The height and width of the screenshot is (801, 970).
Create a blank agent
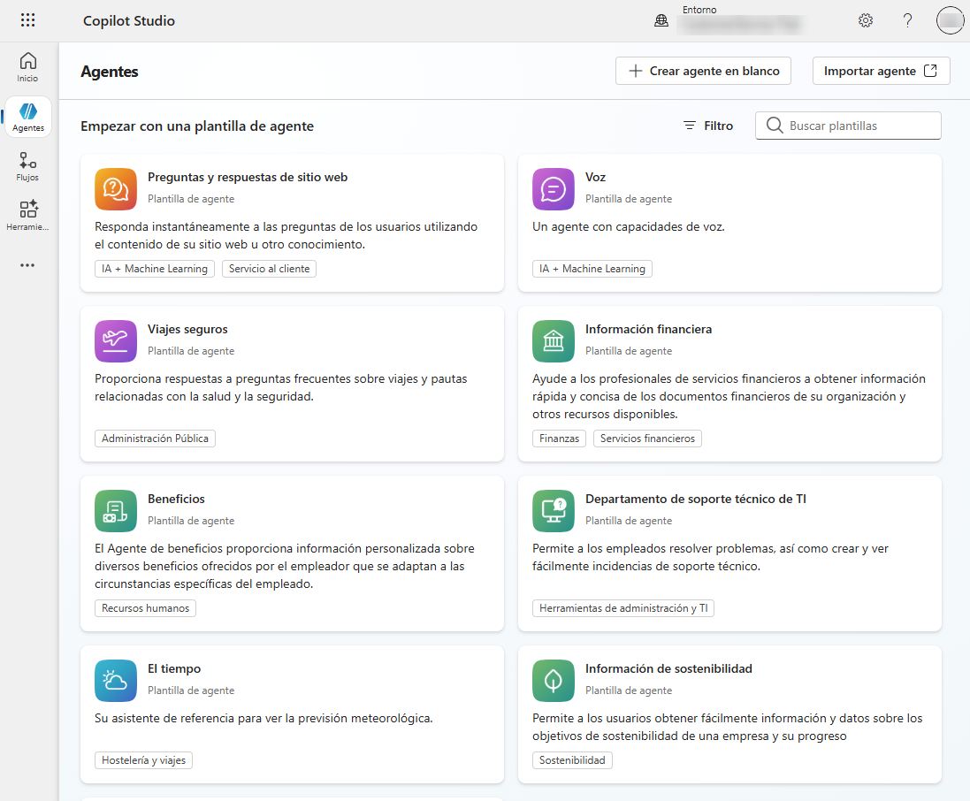pyautogui.click(x=703, y=71)
